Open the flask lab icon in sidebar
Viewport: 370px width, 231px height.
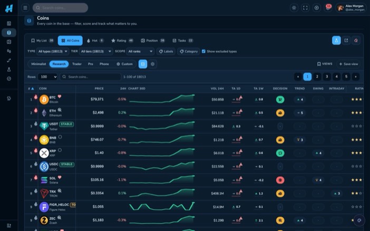point(9,70)
